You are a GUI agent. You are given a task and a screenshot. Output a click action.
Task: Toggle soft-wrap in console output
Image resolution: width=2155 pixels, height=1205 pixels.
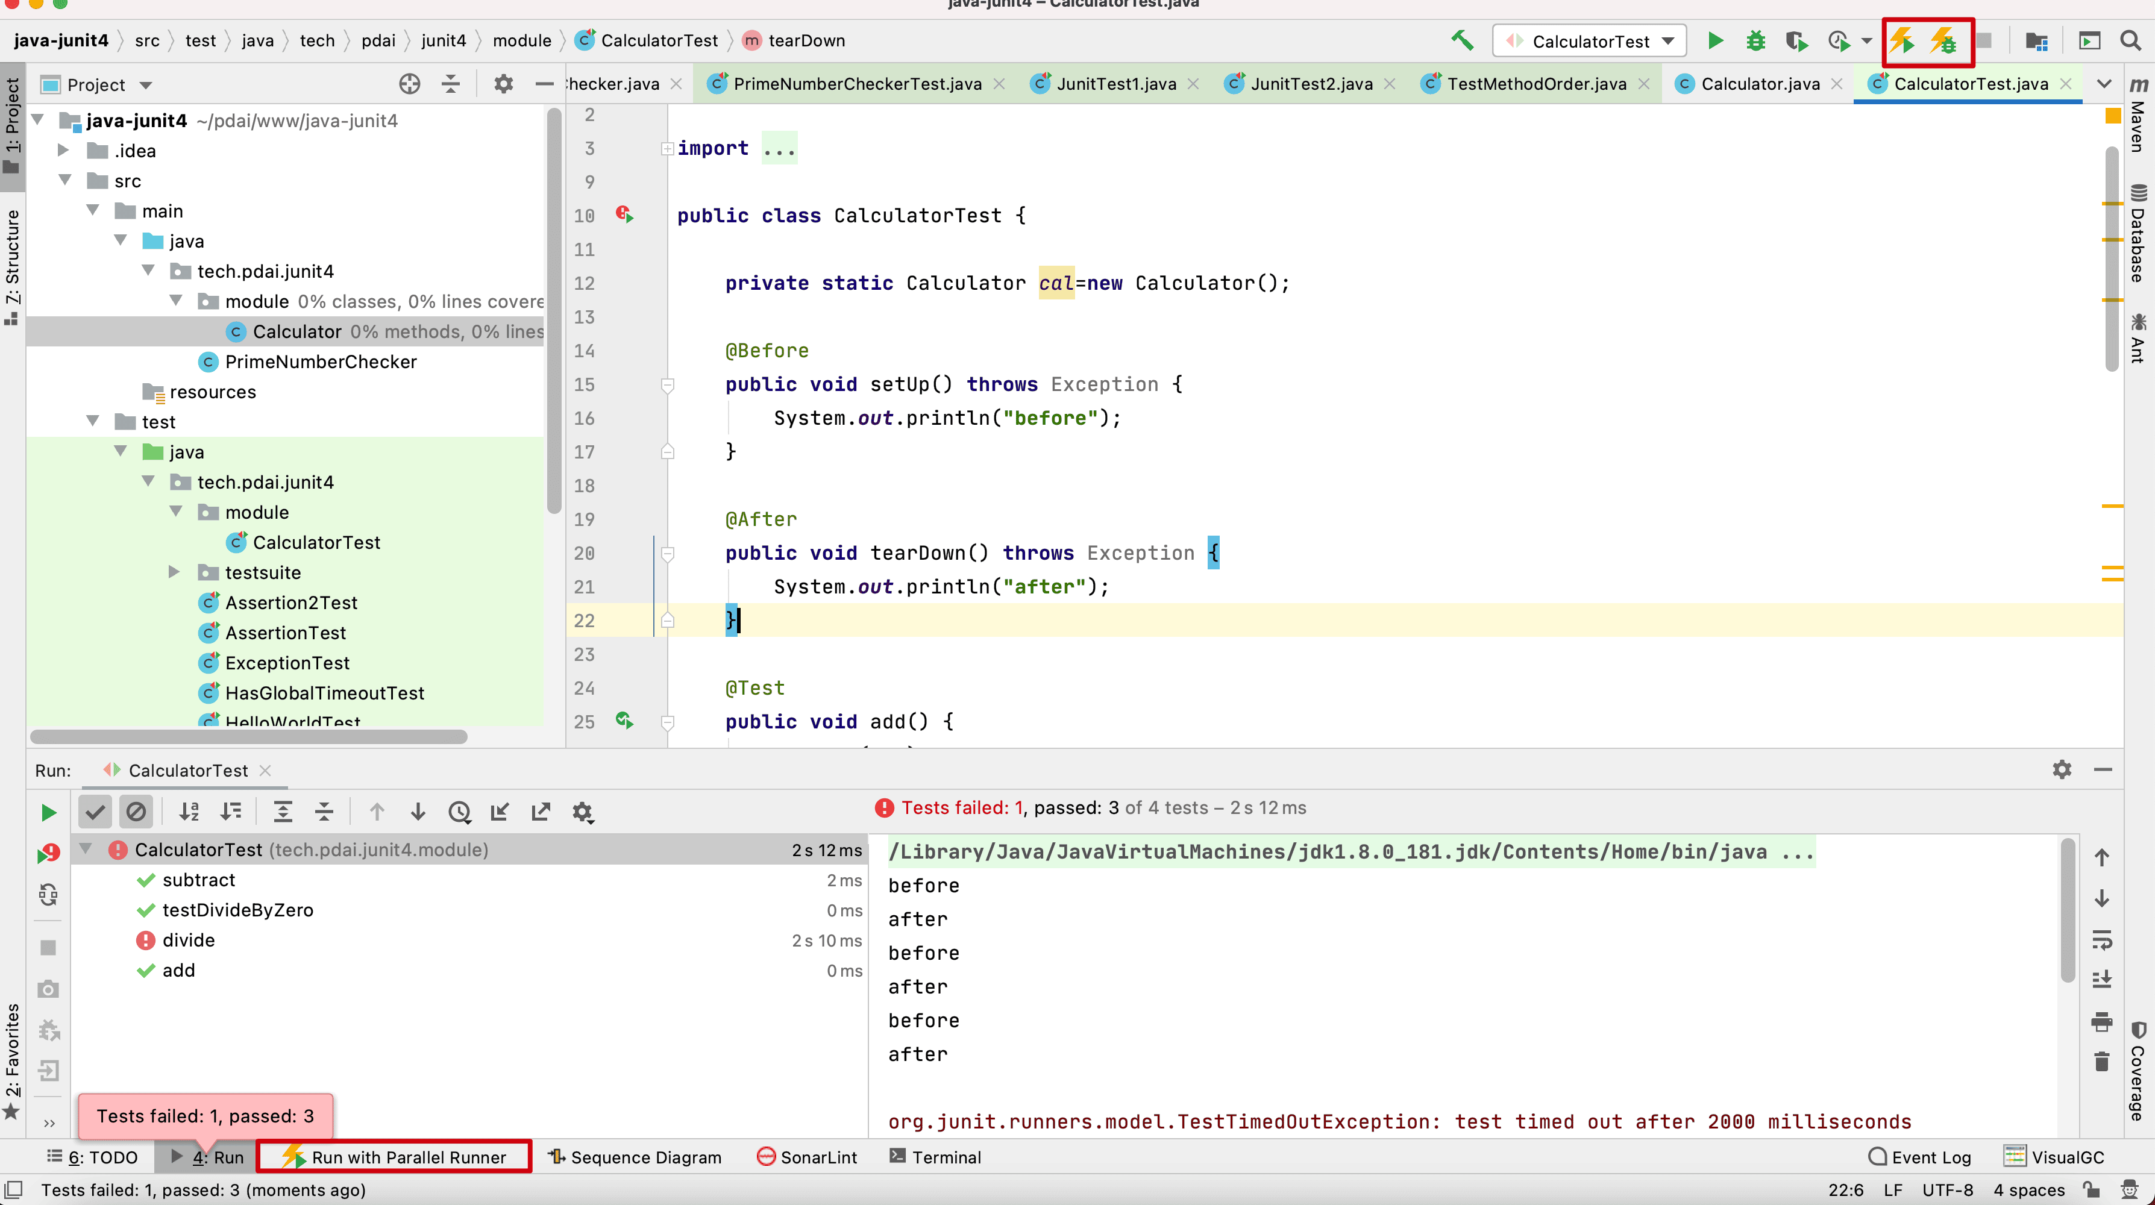point(2101,939)
